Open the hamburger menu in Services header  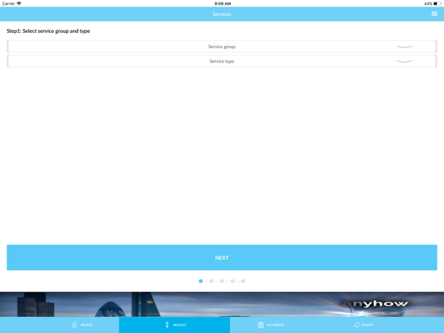coord(434,14)
